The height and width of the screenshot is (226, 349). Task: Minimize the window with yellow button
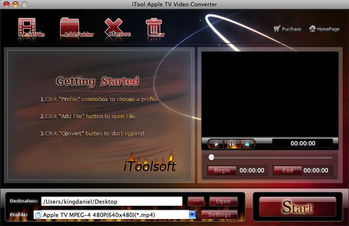(16, 4)
